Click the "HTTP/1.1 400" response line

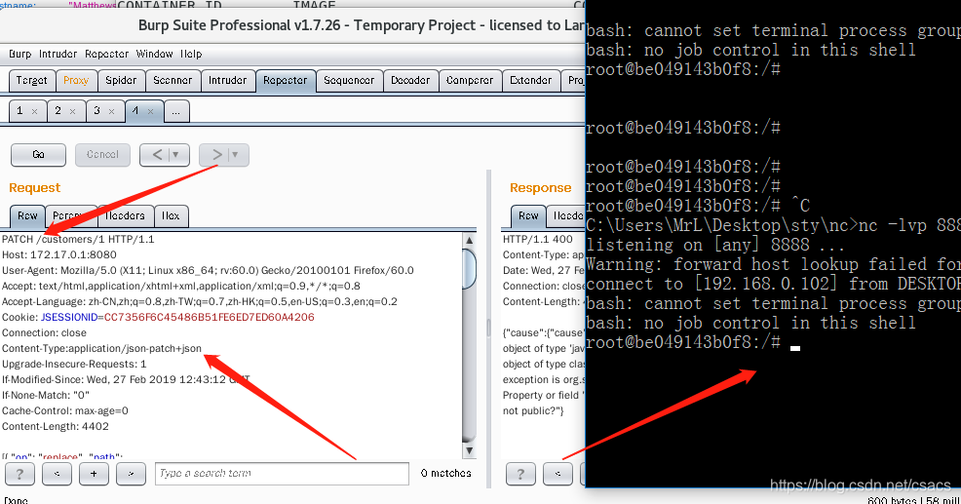[x=537, y=239]
